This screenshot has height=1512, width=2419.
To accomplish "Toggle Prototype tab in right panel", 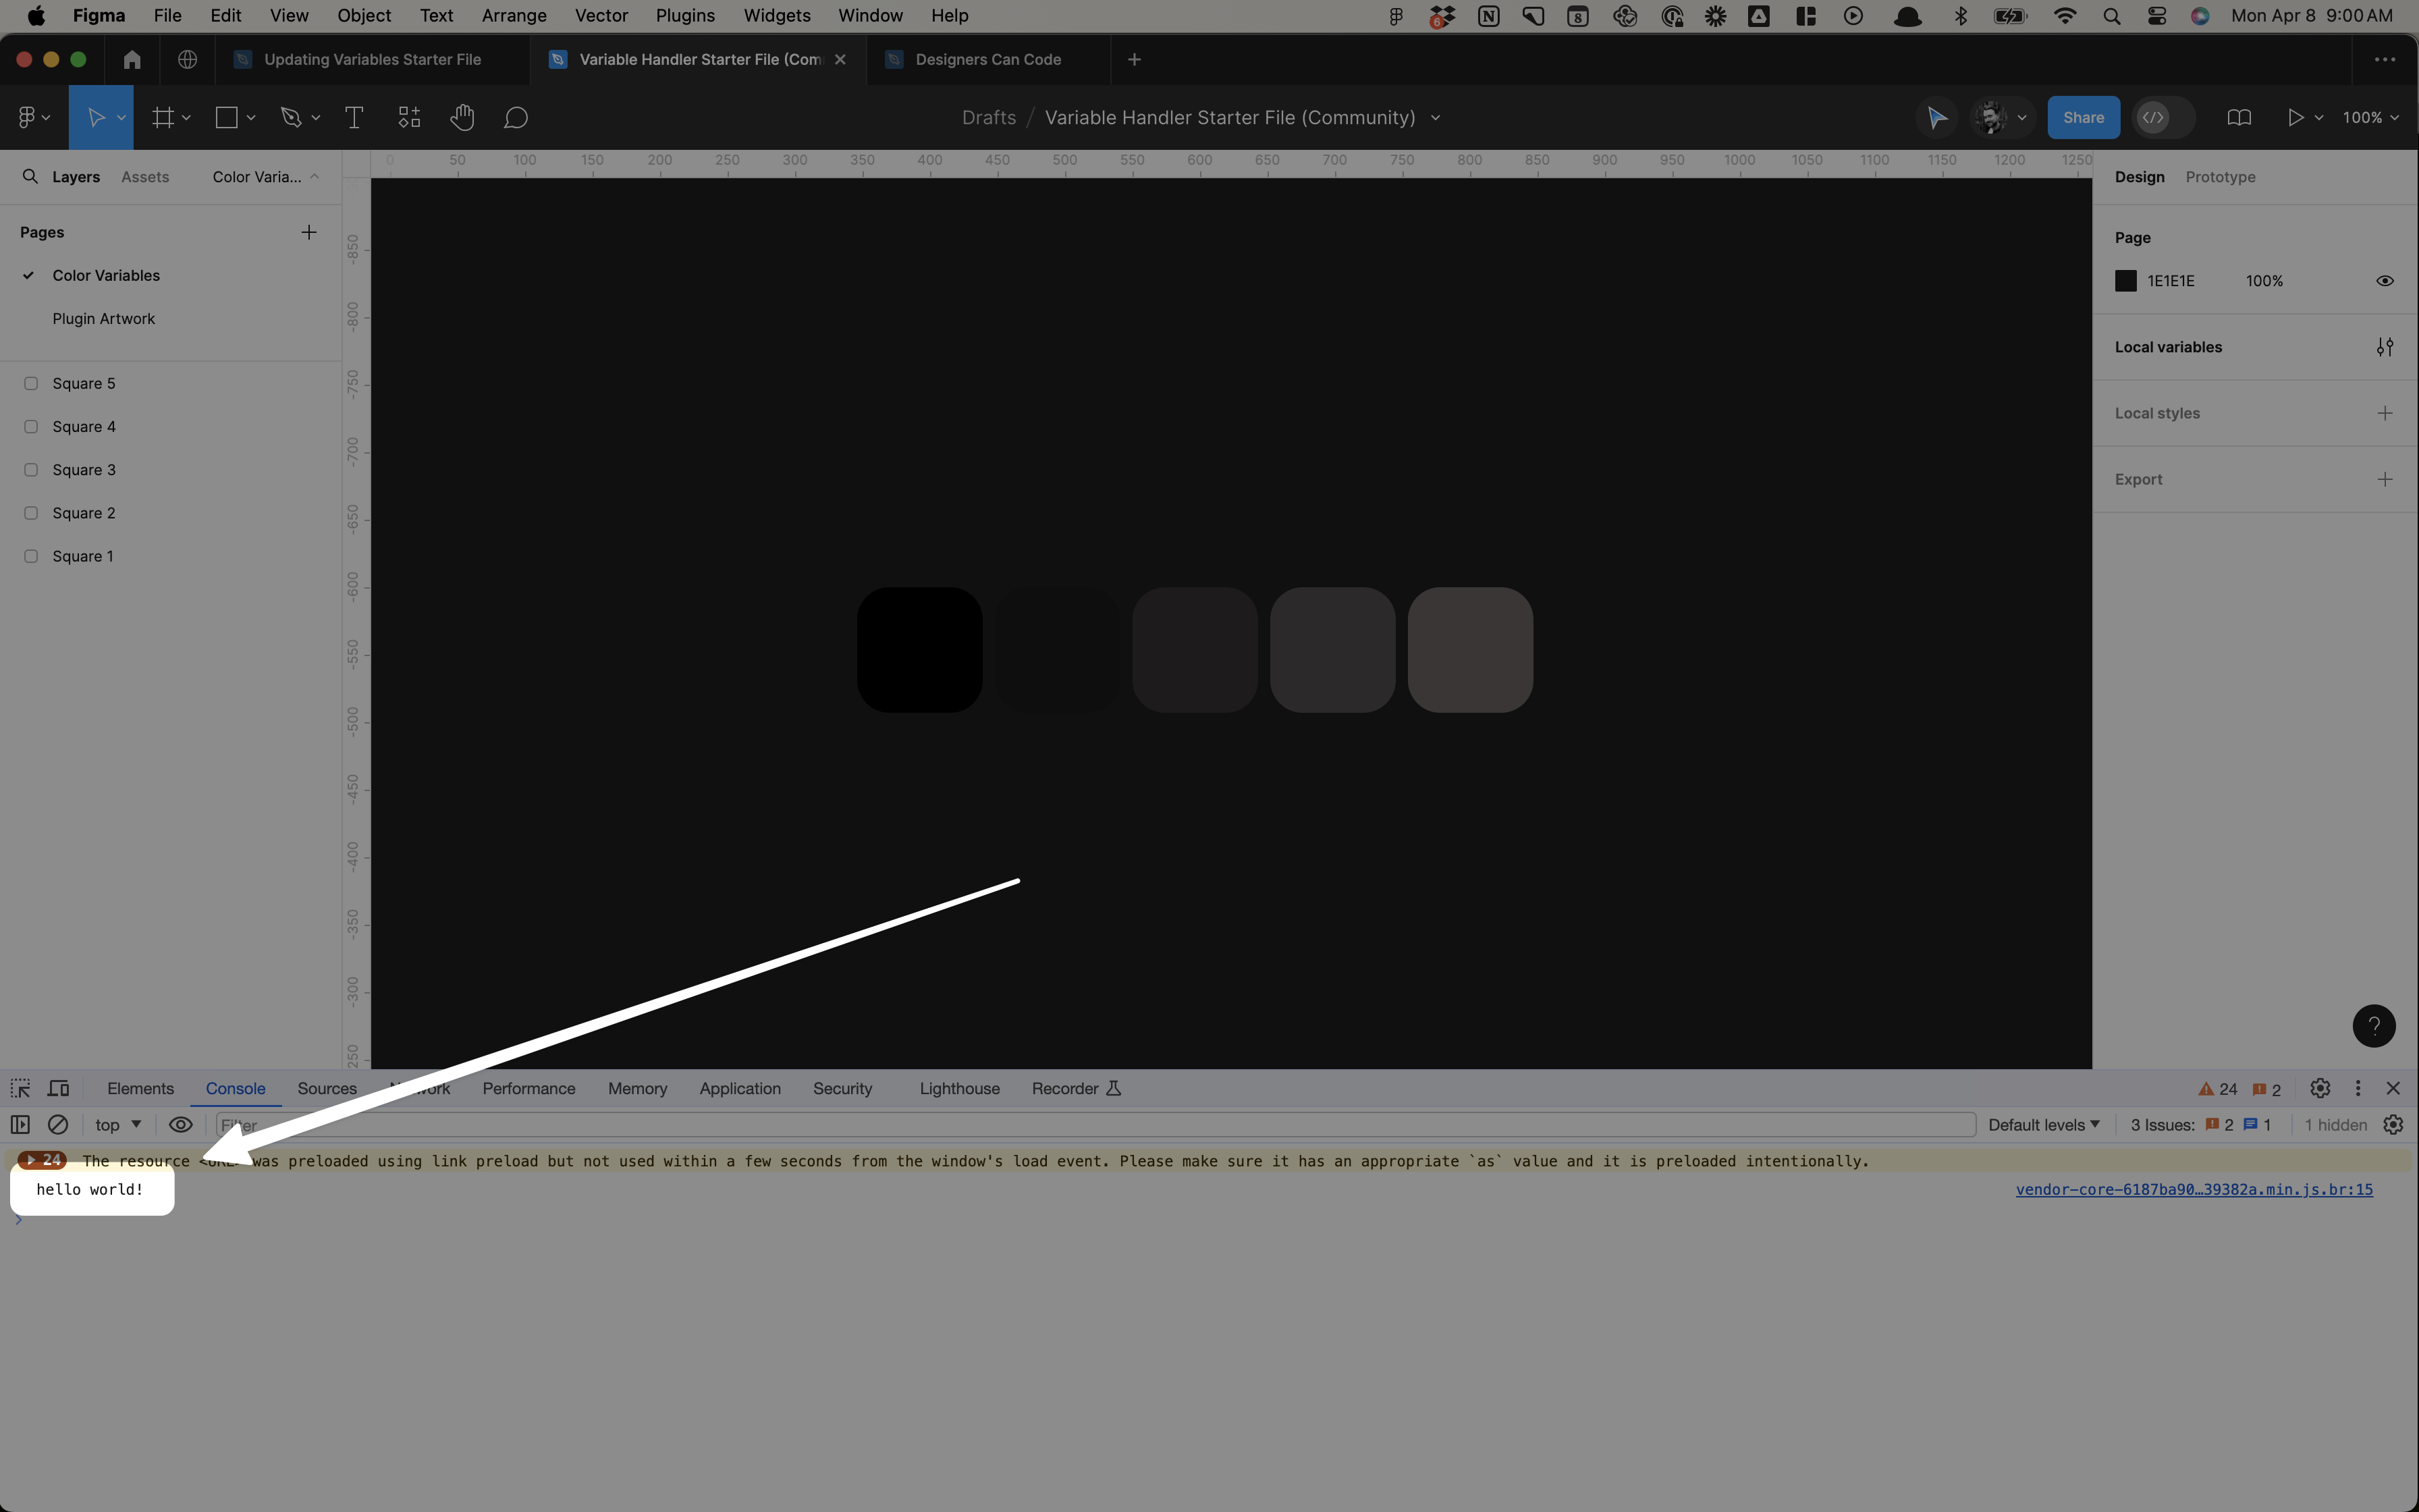I will (2221, 176).
